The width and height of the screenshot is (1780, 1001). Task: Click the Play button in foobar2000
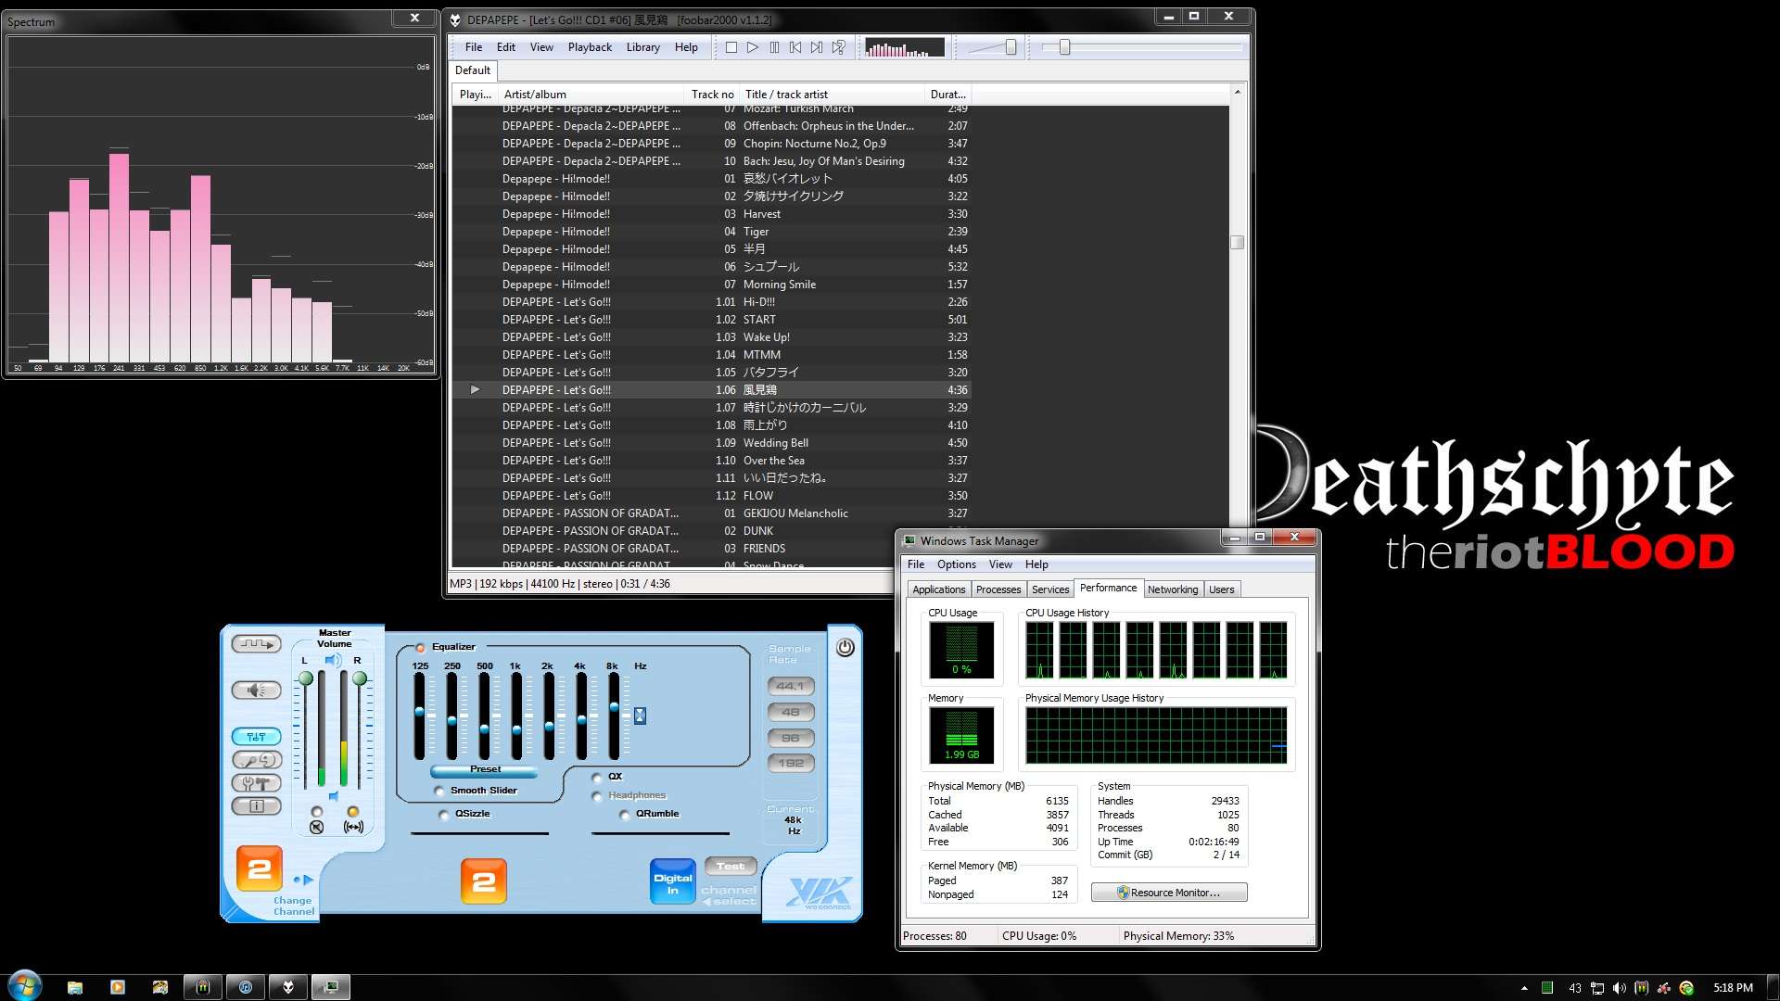(752, 47)
